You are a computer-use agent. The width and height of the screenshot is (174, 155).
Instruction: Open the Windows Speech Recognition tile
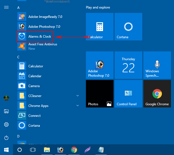pos(157,65)
